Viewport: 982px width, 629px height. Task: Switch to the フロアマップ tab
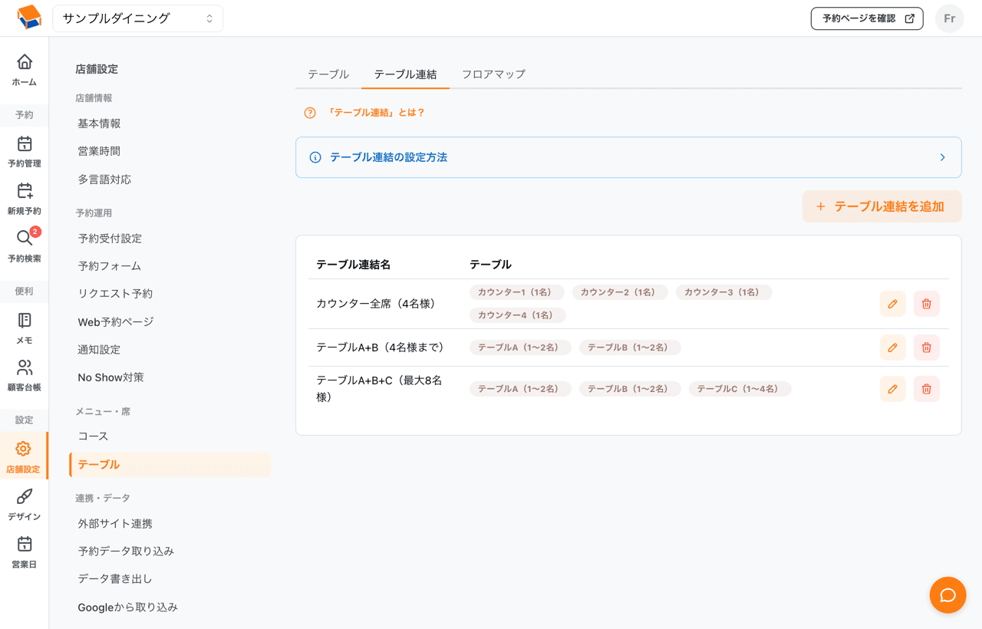click(x=493, y=74)
